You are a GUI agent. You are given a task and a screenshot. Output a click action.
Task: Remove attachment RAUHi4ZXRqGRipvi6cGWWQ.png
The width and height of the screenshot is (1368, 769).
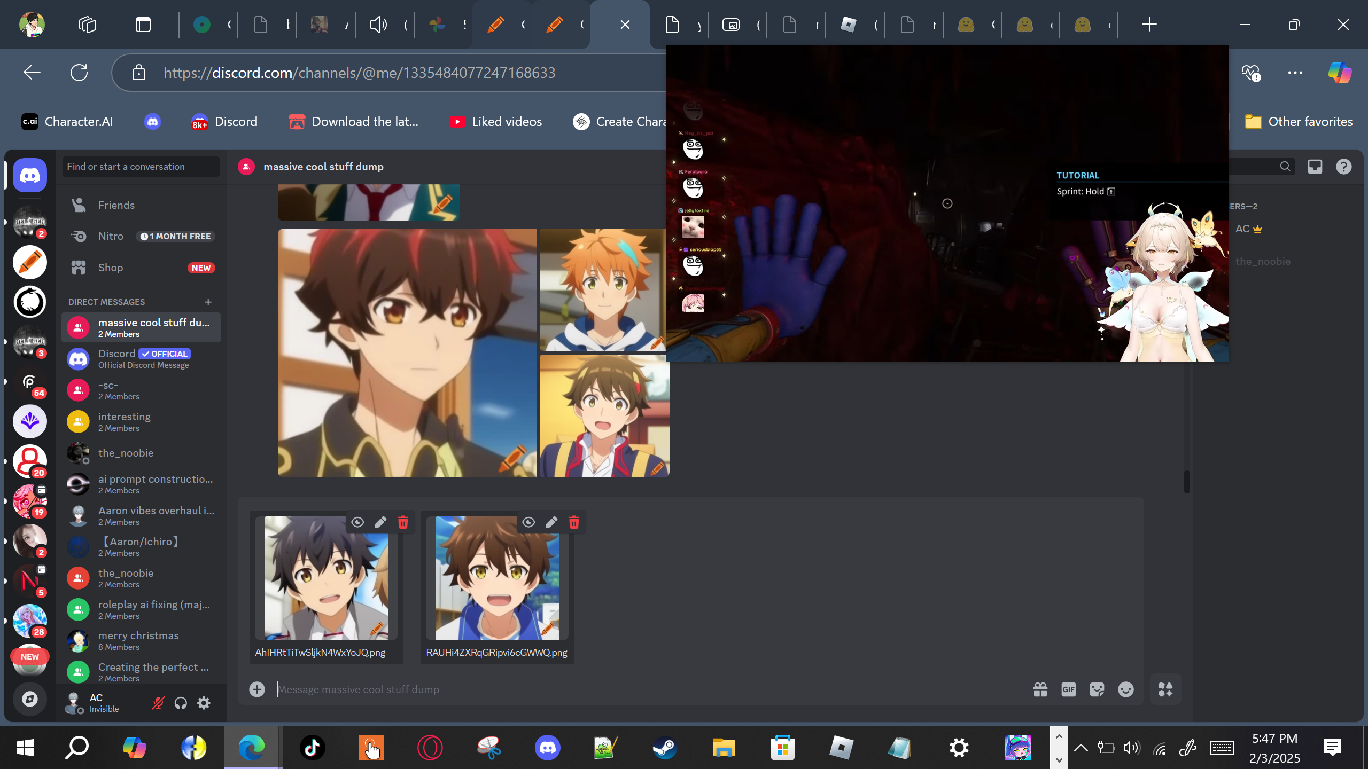pos(574,522)
